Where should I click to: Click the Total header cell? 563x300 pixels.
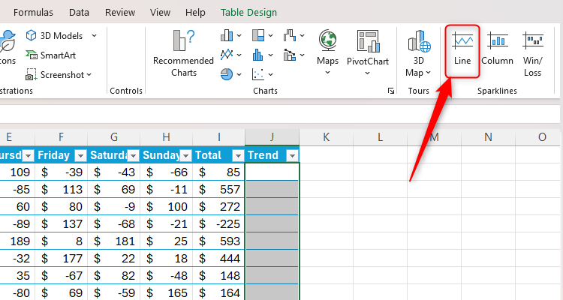point(218,155)
